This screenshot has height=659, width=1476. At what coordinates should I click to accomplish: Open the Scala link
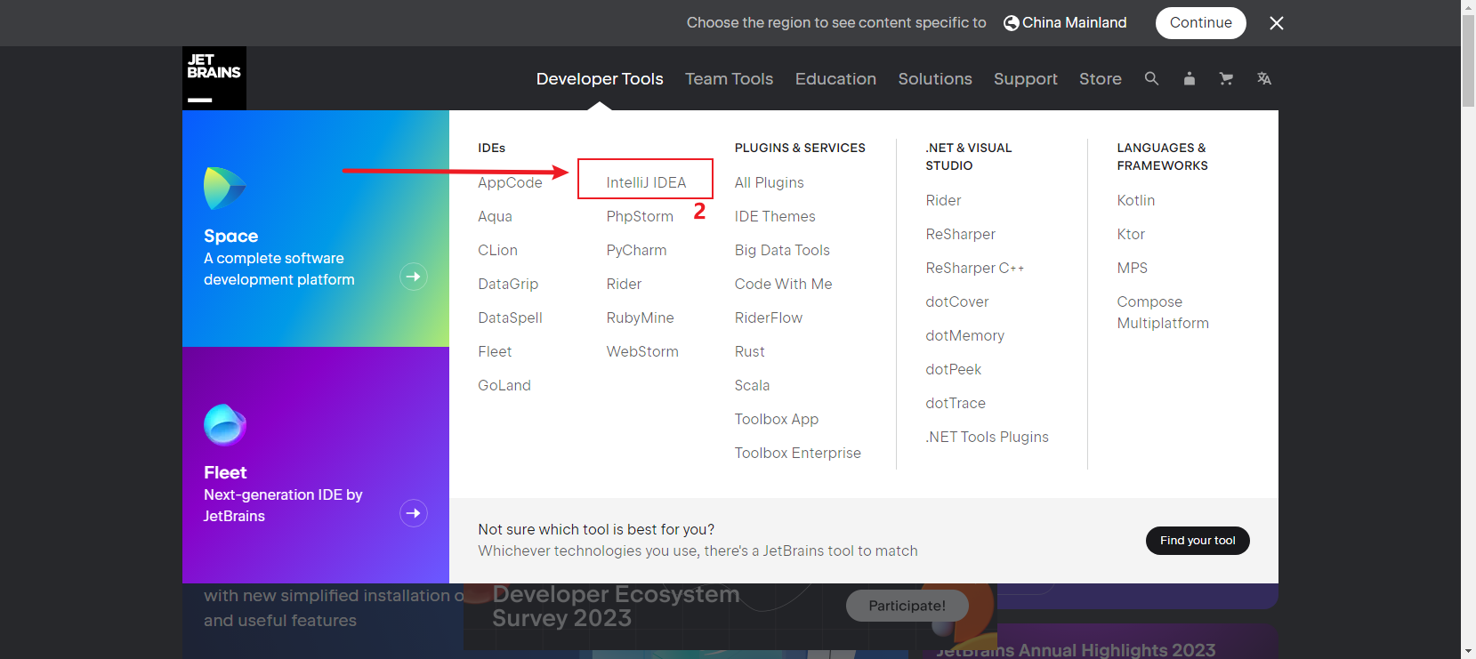[x=752, y=385]
